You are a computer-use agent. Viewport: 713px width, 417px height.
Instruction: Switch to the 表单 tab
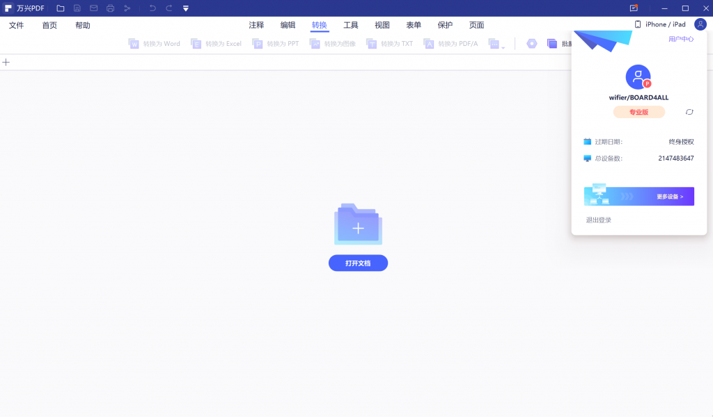point(414,25)
